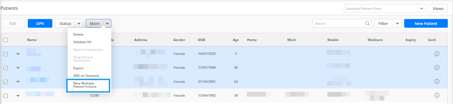Select View Clinical Dashboard menu entry
This screenshot has height=104, width=453.
(x=83, y=59)
